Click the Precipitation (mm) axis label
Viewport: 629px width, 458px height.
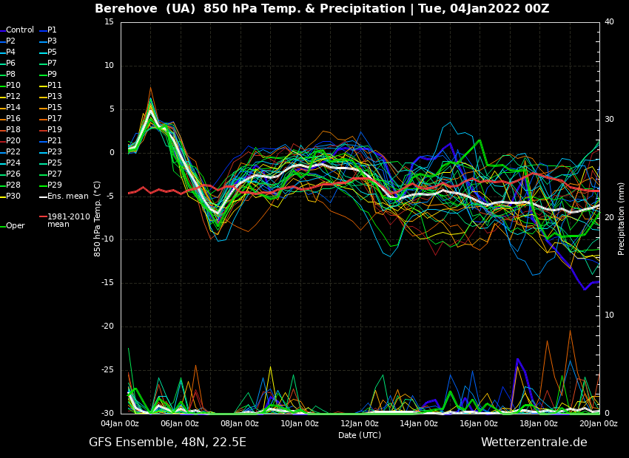pos(622,217)
